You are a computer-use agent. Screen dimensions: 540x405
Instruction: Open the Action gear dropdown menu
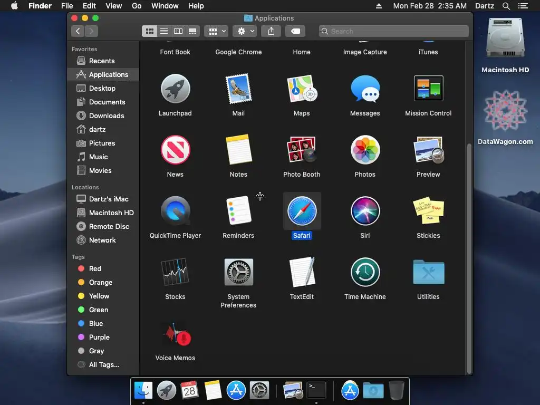(x=245, y=31)
